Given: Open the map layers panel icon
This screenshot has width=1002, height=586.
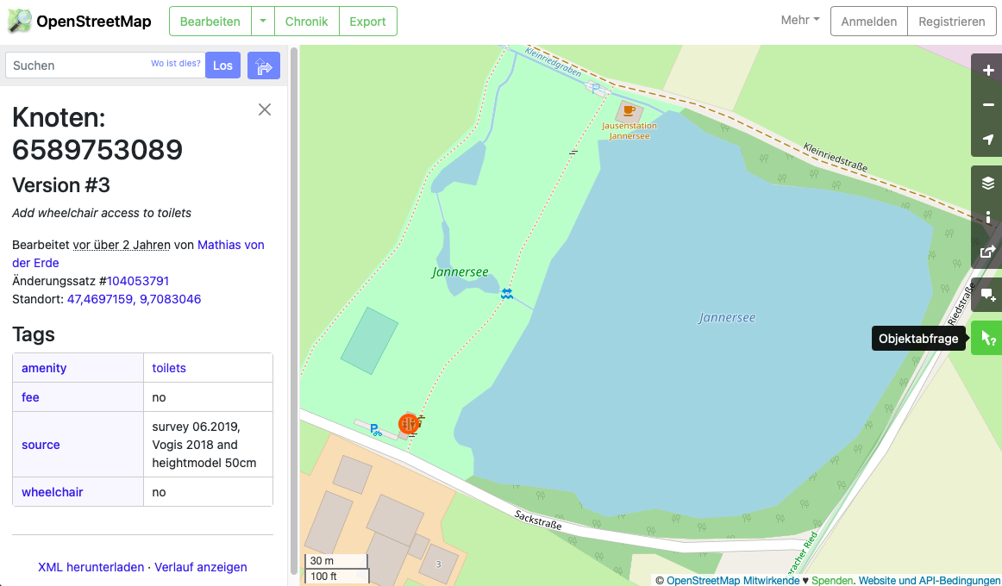Looking at the screenshot, I should 986,183.
